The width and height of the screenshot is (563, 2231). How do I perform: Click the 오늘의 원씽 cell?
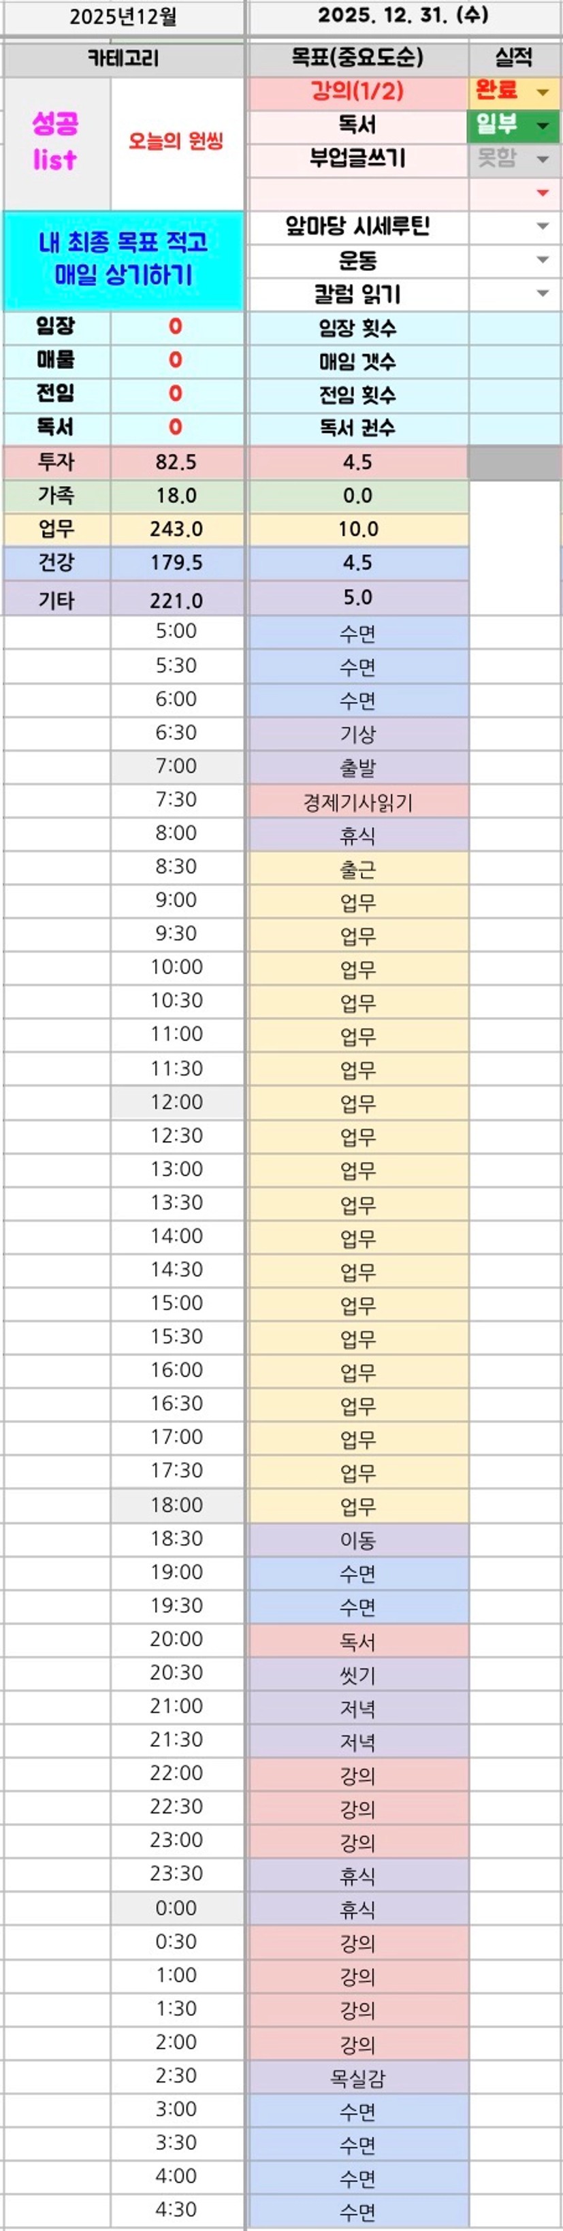pos(177,142)
